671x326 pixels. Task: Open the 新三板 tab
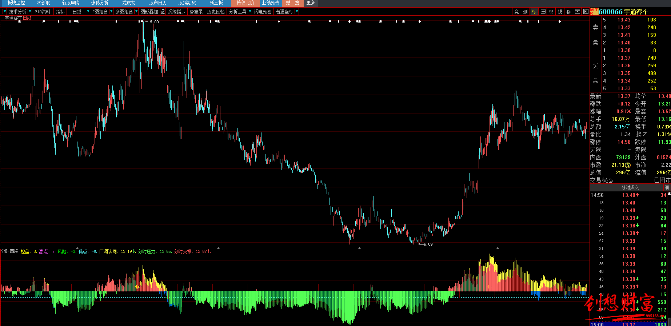coord(216,3)
